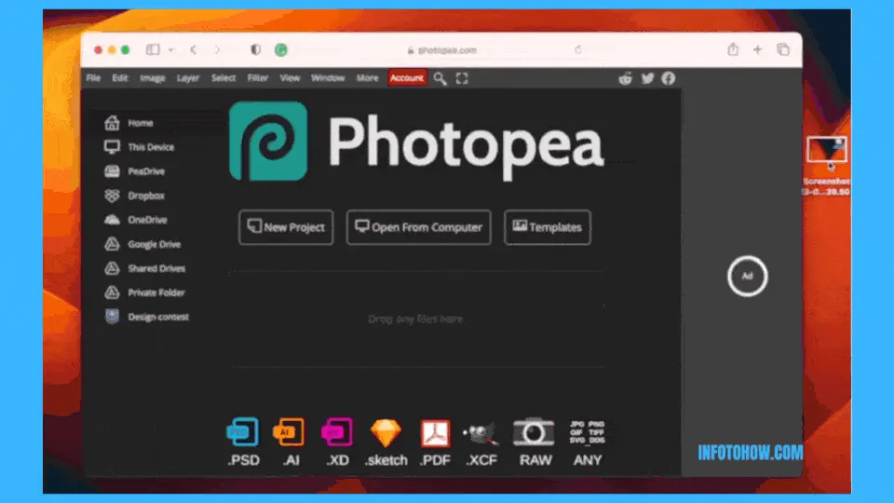Open Photopea Twitter link icon
This screenshot has height=503, width=894.
pos(647,78)
